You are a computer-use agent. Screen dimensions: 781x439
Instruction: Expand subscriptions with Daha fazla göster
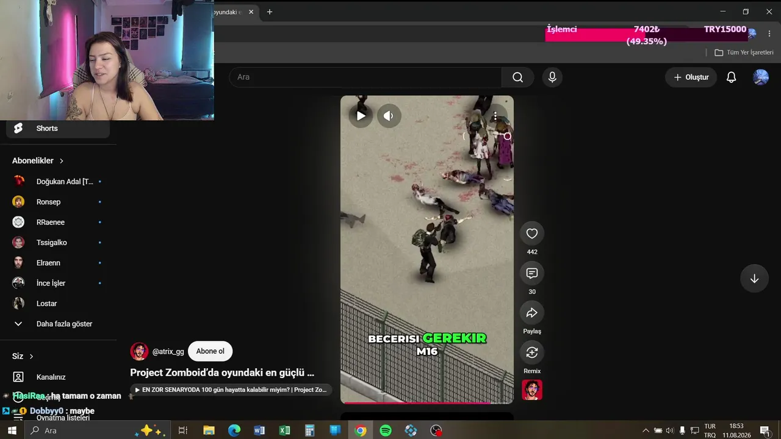pyautogui.click(x=58, y=324)
